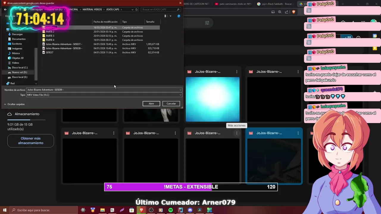Click Obtener más almacenamiento in Drive

[x=31, y=141]
